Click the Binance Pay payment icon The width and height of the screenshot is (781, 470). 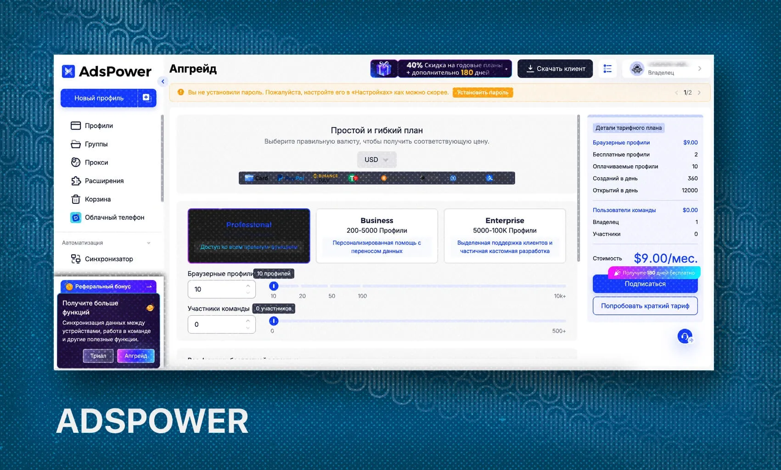(325, 178)
